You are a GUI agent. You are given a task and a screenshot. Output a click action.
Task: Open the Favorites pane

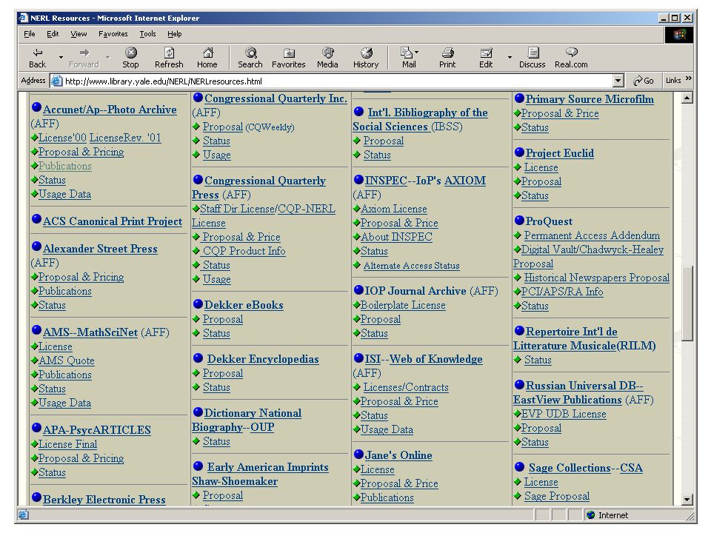tap(288, 58)
